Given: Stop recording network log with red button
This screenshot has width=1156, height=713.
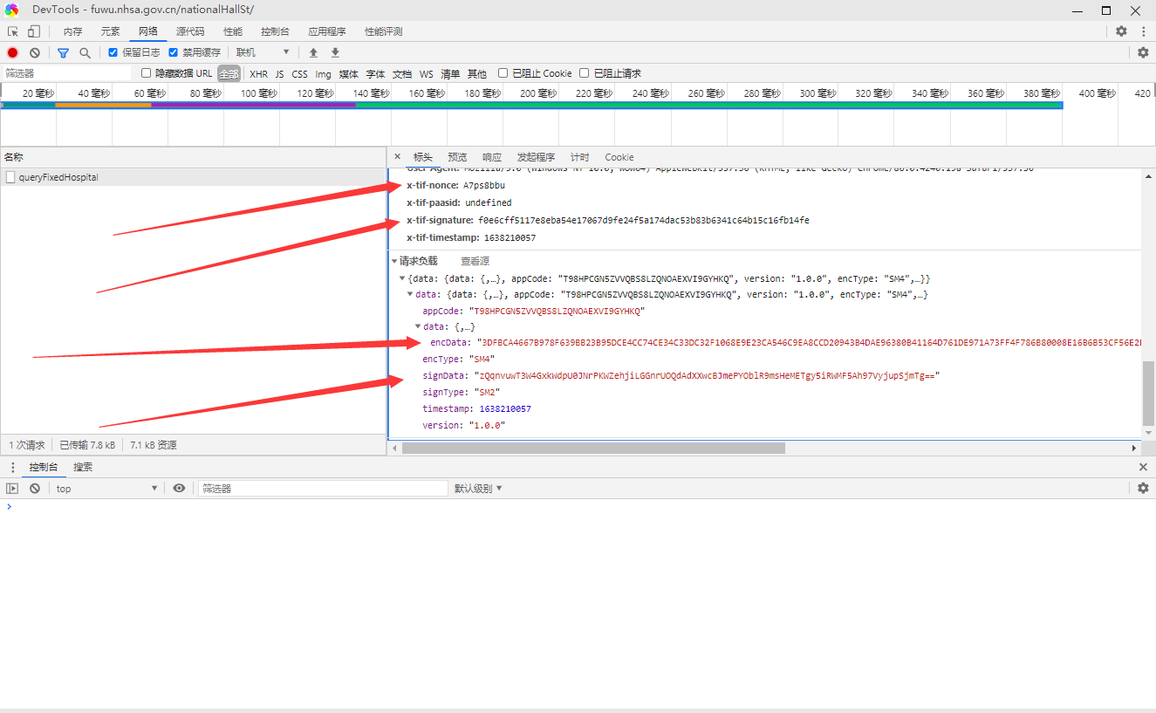Looking at the screenshot, I should 13,52.
